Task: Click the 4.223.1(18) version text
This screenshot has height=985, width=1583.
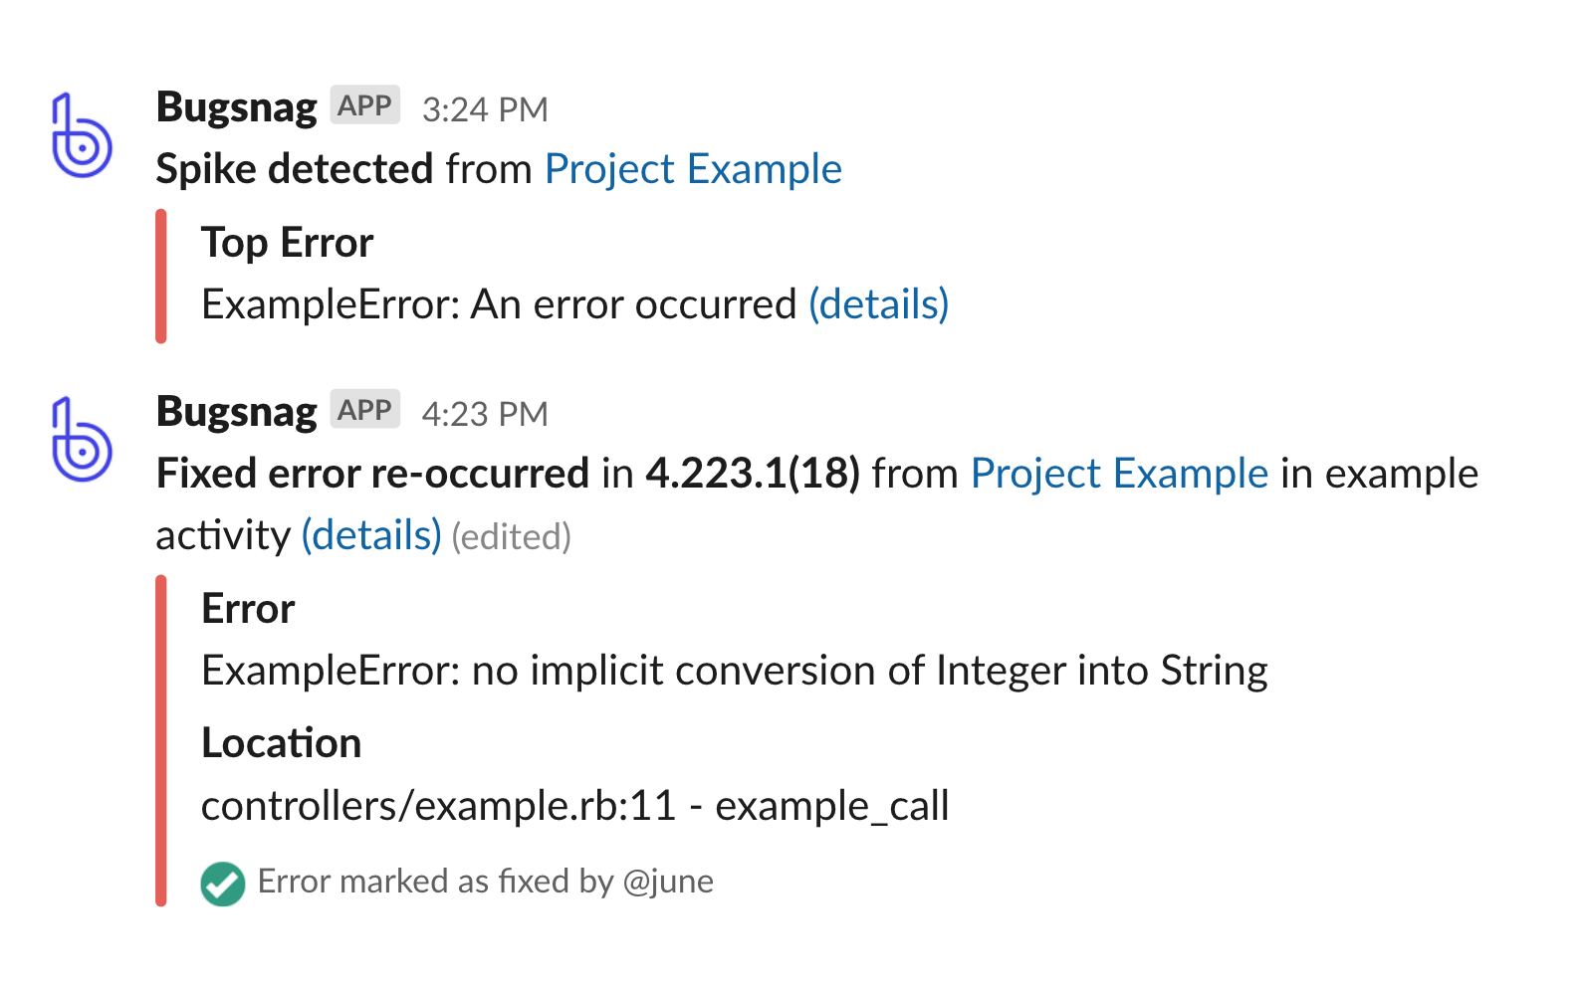Action: (x=753, y=474)
